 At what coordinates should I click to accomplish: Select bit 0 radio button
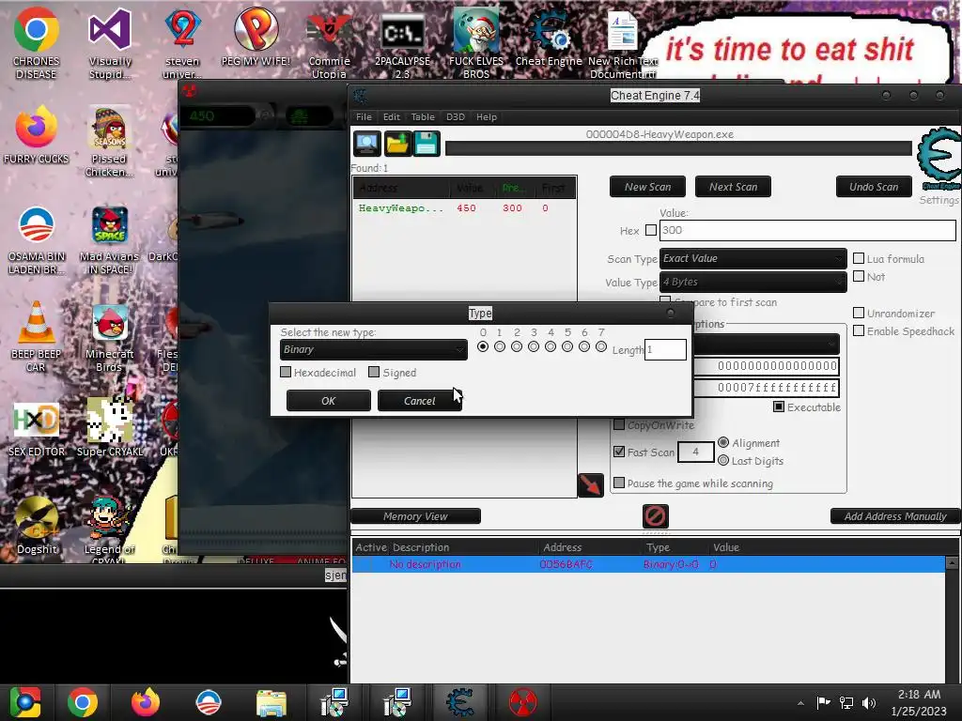pyautogui.click(x=483, y=347)
